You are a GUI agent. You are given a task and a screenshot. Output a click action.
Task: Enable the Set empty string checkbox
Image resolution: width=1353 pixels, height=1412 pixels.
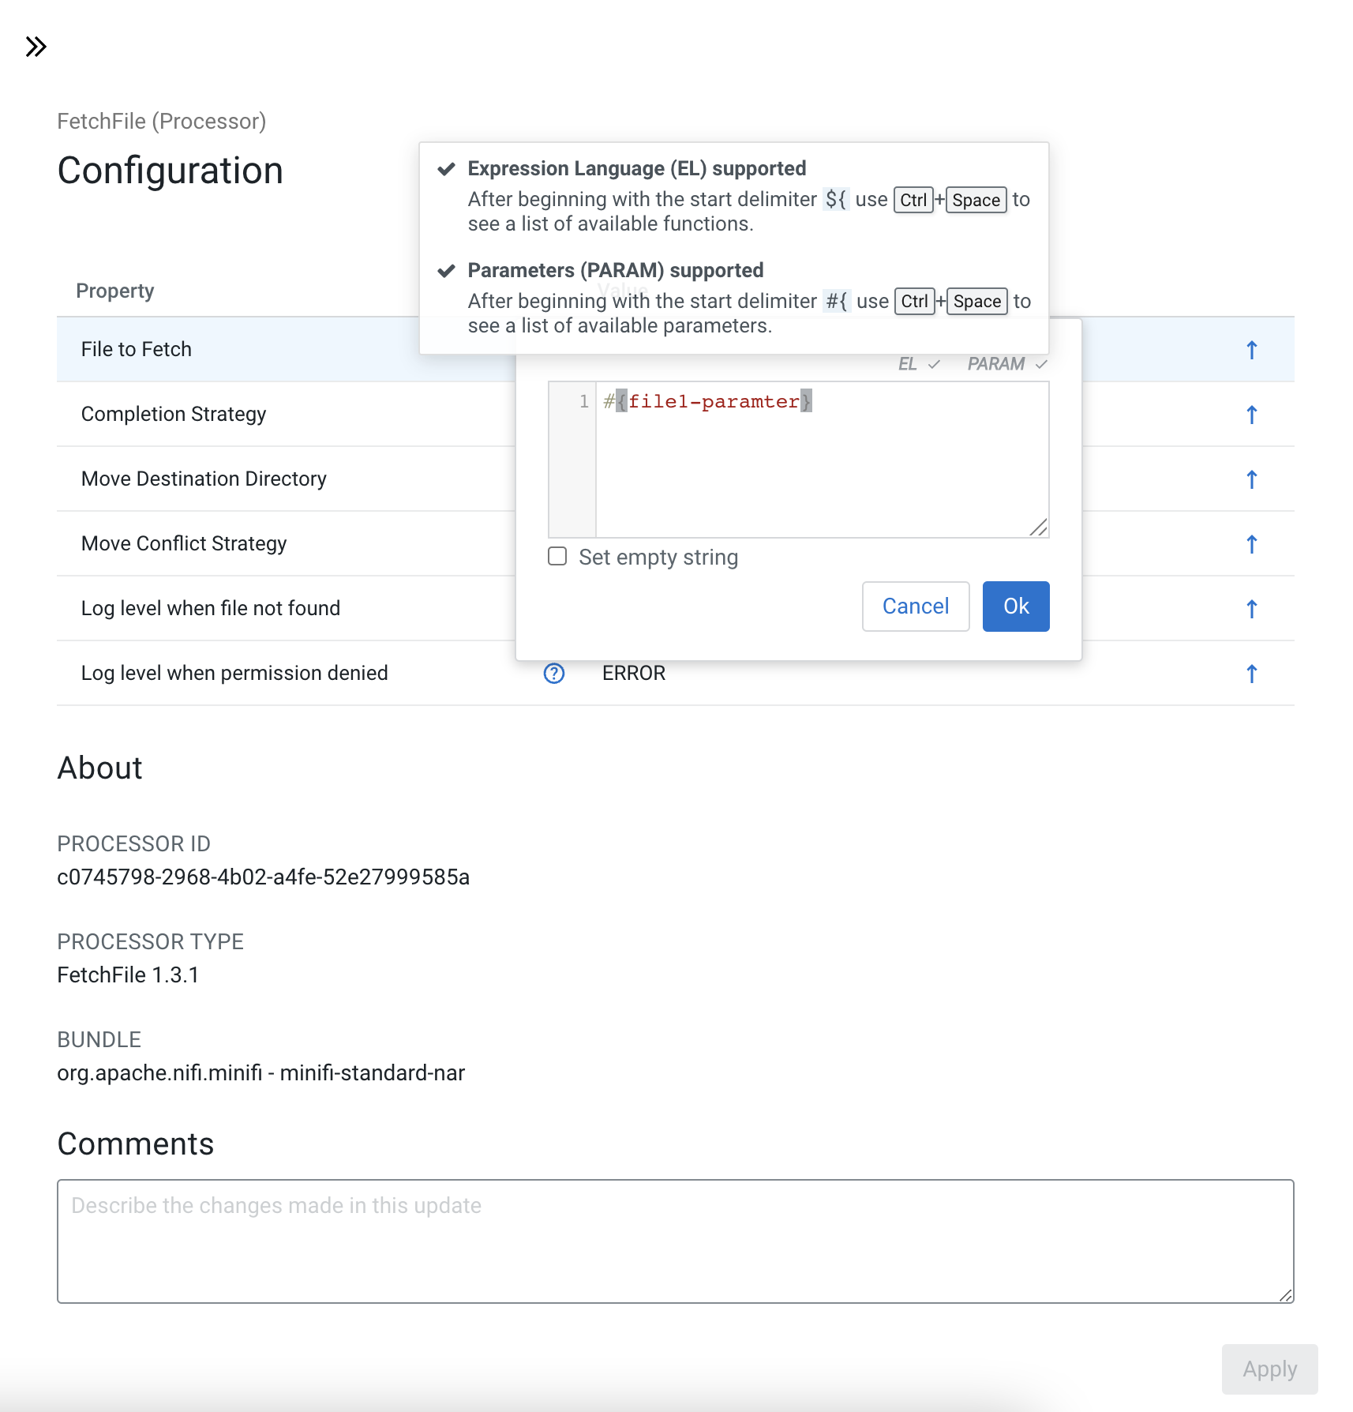pos(558,557)
